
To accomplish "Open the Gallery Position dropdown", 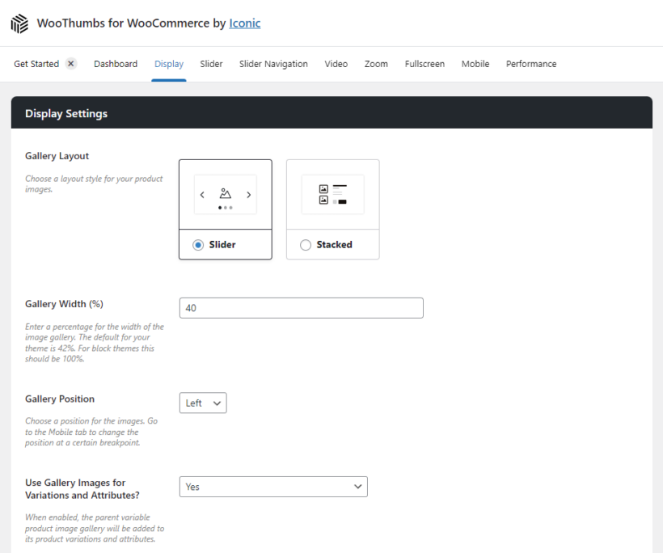I will [203, 403].
